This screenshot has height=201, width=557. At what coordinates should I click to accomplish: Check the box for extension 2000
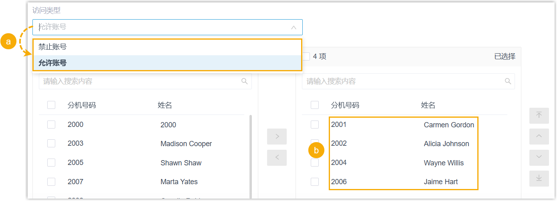click(x=51, y=125)
